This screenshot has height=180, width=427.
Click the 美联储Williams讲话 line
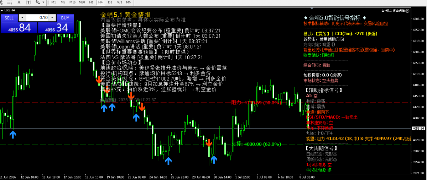click(153, 41)
